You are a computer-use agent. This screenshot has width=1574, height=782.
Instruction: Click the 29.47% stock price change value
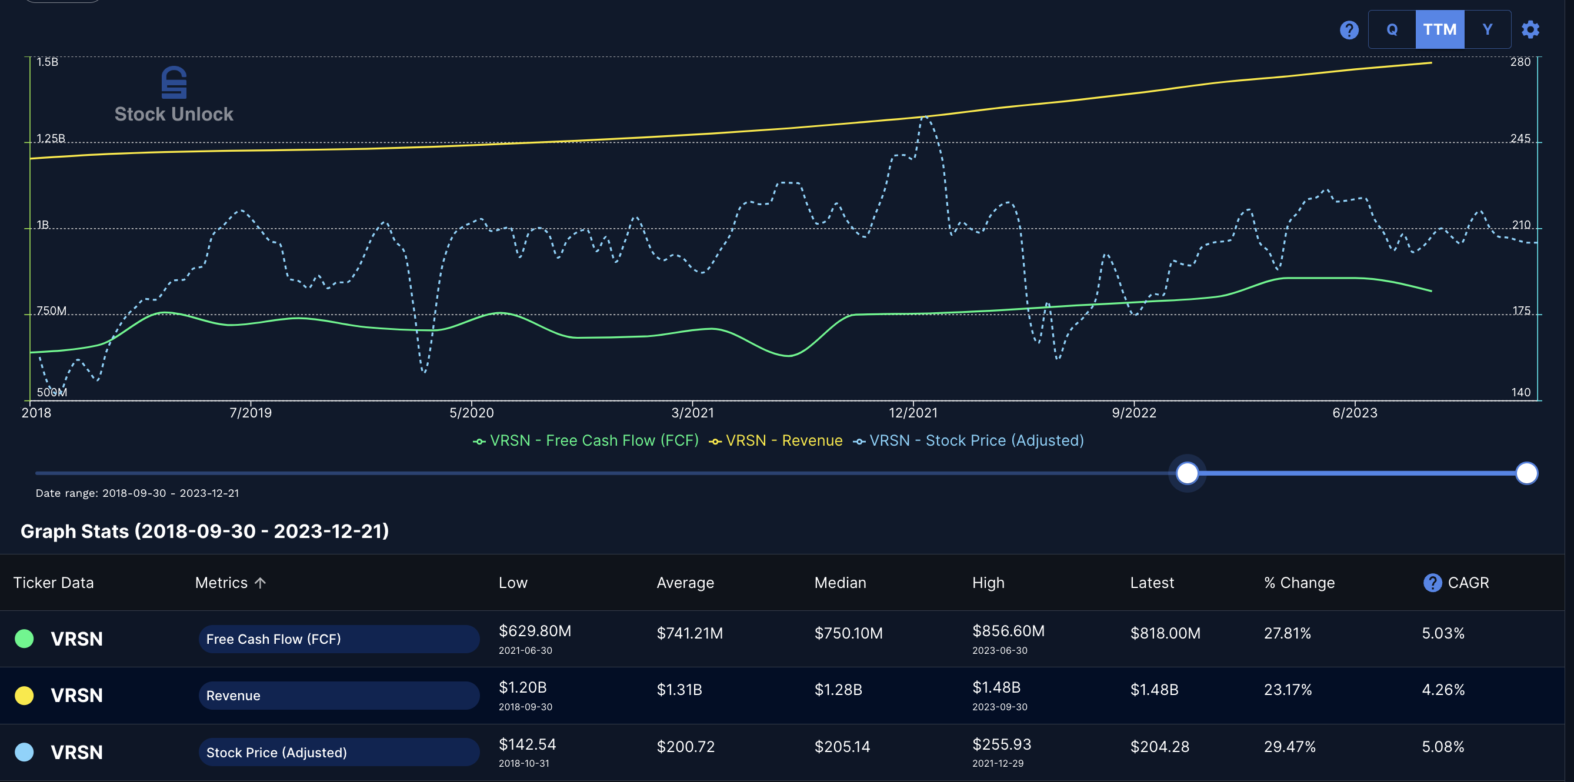[x=1289, y=747]
